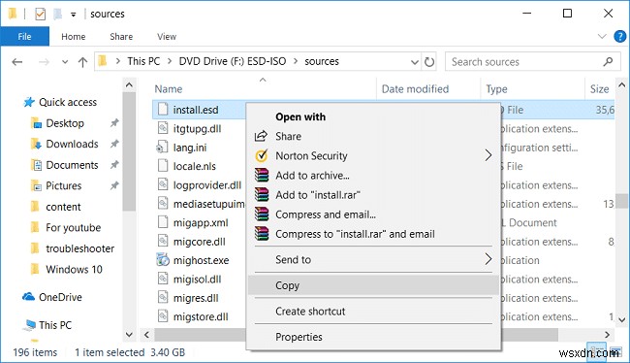Screen dimensions: 630x363
Task: Open the blue Help question mark
Action: [620, 37]
